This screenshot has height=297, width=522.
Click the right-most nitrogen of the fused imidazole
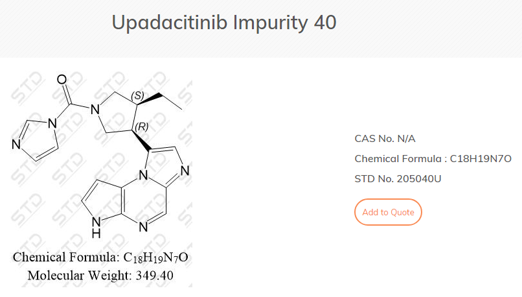click(x=185, y=171)
